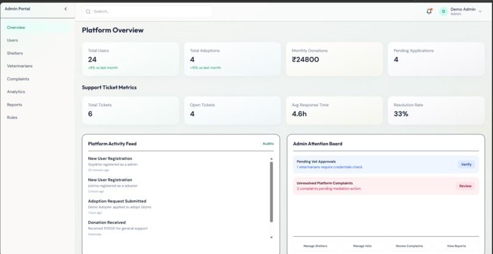
Task: Open the notifications bell
Action: click(429, 12)
